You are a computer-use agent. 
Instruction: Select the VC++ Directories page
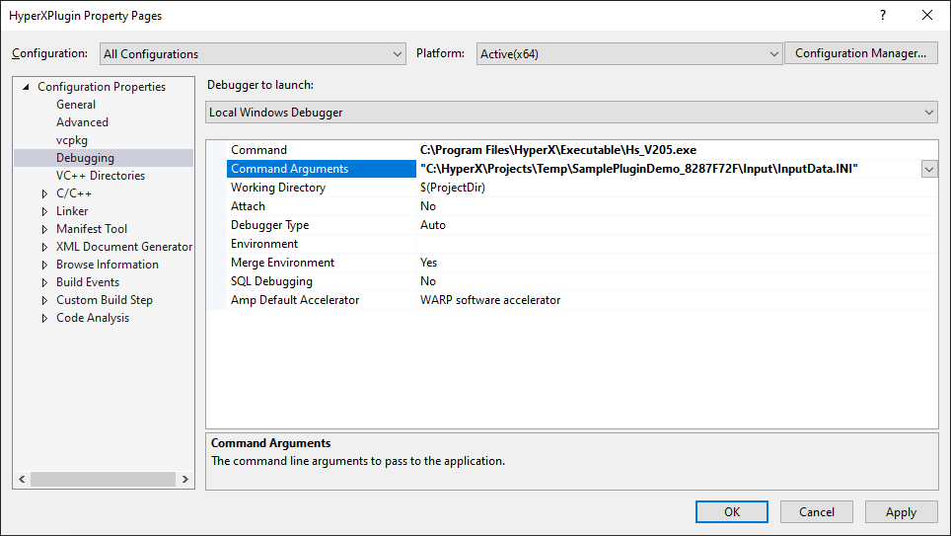click(x=101, y=176)
